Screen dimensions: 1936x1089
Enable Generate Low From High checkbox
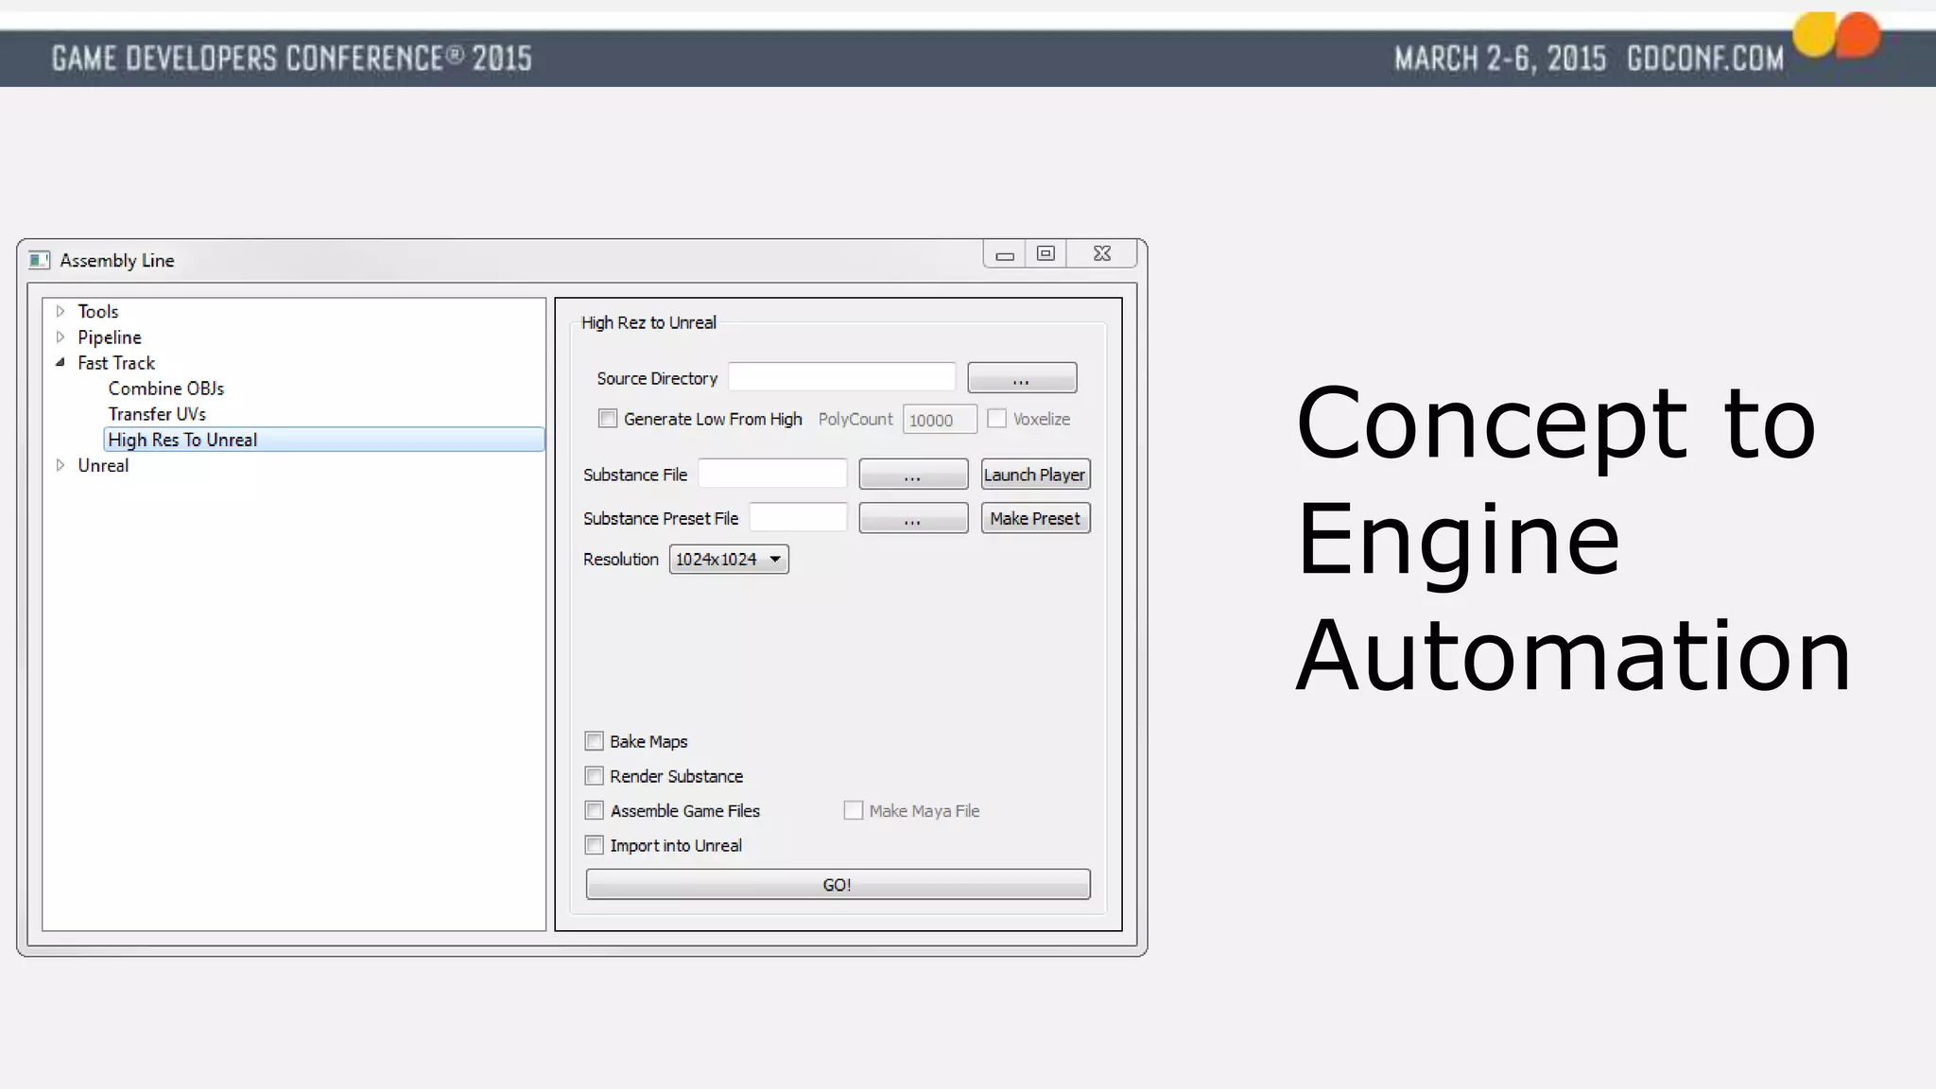pos(608,419)
